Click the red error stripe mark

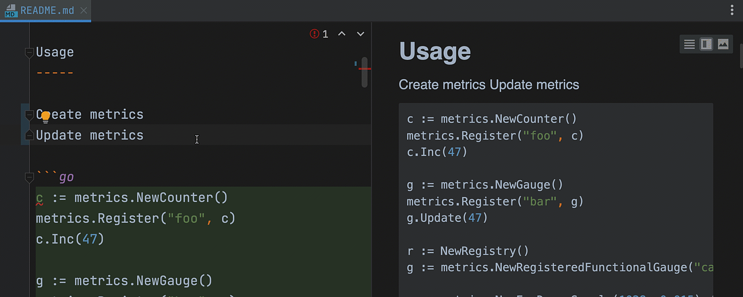pyautogui.click(x=365, y=69)
